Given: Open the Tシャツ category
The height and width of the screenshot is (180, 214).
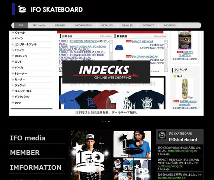Looking at the screenshot, I should [19, 50].
